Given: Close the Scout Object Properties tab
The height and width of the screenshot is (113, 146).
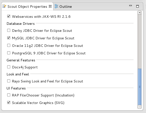Looking at the screenshot, I should click(50, 6).
